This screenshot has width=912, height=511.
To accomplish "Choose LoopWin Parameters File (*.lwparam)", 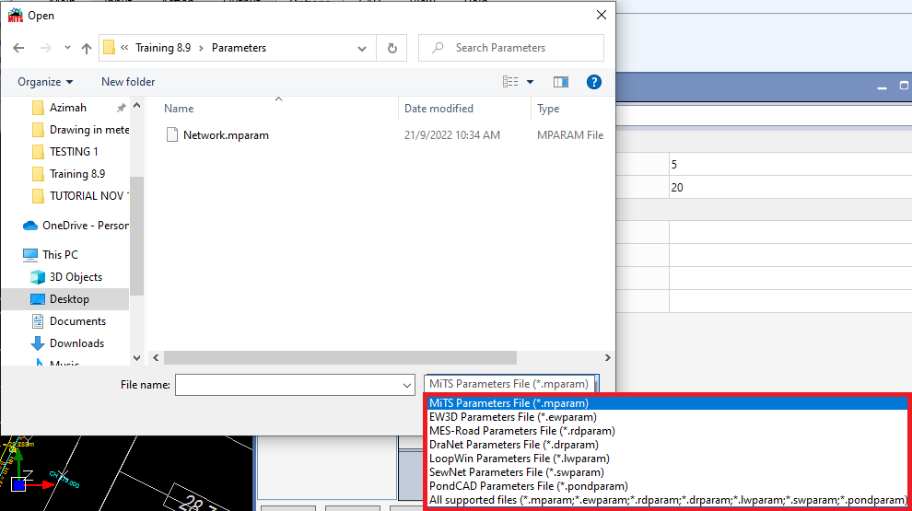I will [667, 459].
